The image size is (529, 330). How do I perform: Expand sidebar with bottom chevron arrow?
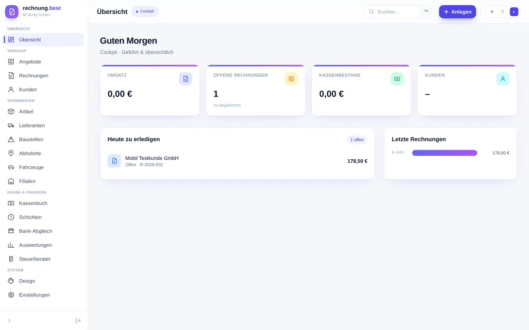(x=10, y=320)
